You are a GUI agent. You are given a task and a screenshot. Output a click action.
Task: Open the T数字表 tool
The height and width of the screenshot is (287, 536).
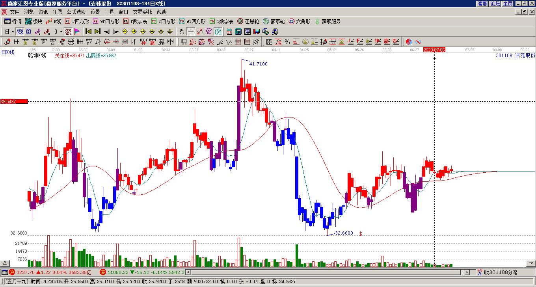click(x=221, y=21)
